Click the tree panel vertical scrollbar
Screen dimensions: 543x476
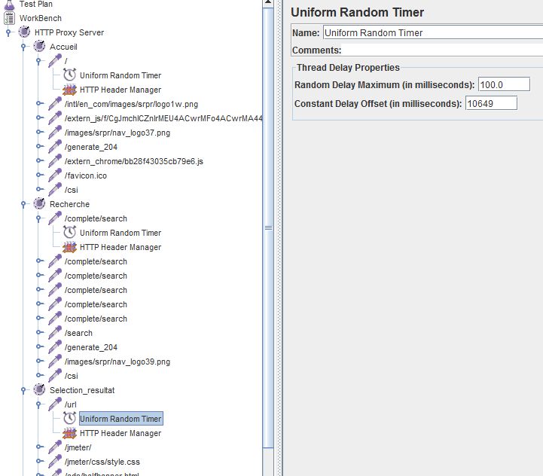click(x=269, y=226)
